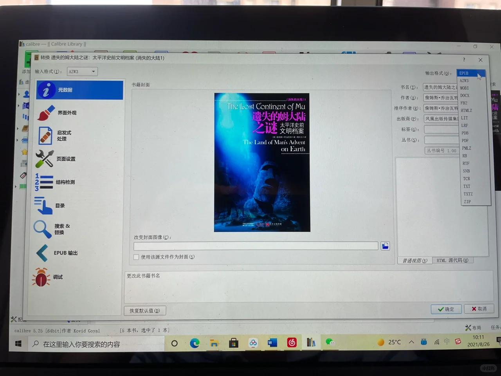Click the 丛书 series input field

pyautogui.click(x=442, y=140)
